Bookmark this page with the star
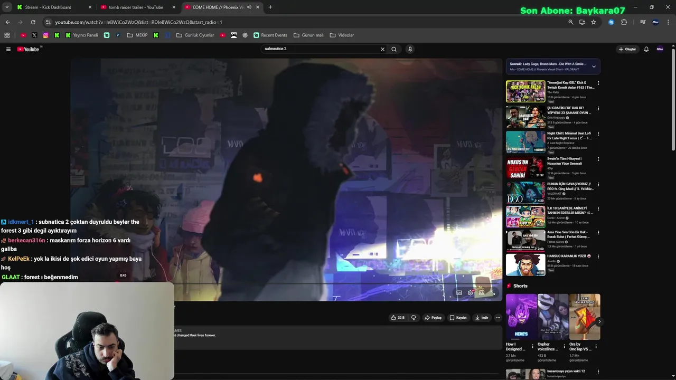The height and width of the screenshot is (380, 676). coord(594,22)
